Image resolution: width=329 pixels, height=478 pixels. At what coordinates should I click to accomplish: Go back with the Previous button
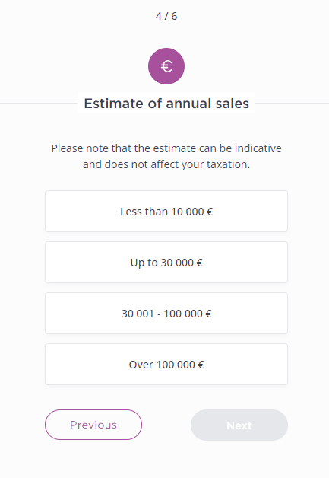pyautogui.click(x=93, y=425)
